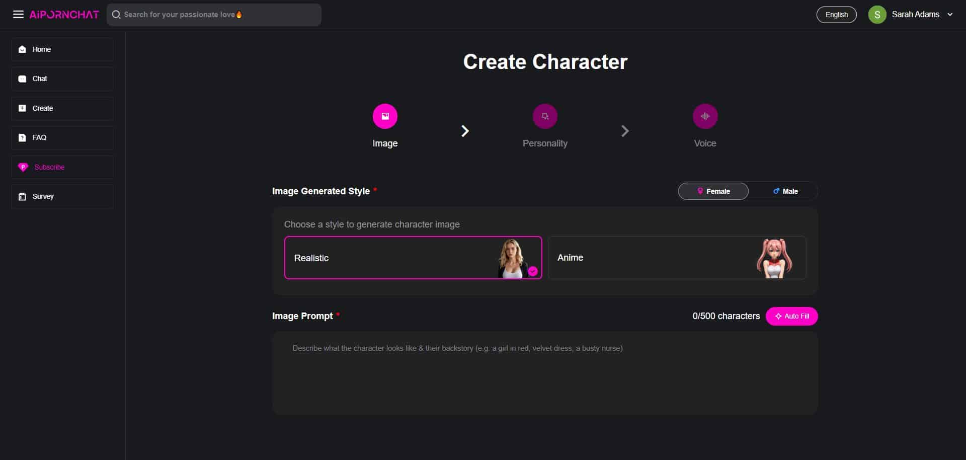Screen dimensions: 966x460
Task: Go to the Image step label
Action: click(x=385, y=143)
